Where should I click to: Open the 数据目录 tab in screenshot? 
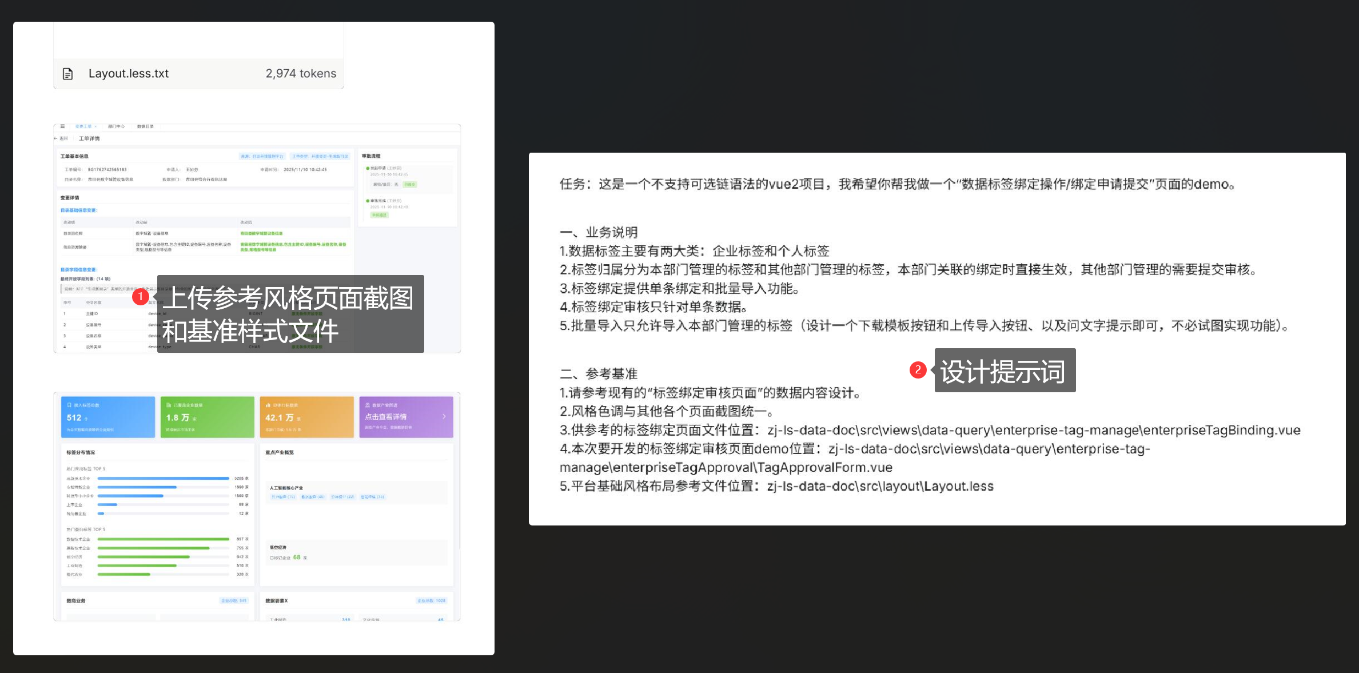pos(145,126)
